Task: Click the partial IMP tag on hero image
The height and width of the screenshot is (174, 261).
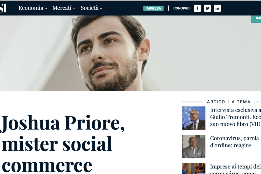Action: tap(256, 19)
